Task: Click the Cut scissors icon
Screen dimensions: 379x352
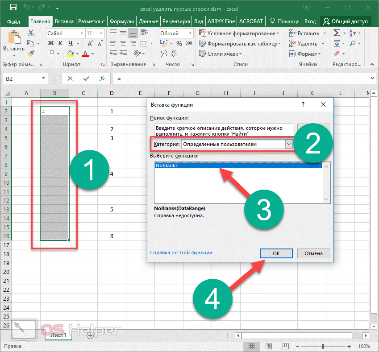Action: point(31,33)
